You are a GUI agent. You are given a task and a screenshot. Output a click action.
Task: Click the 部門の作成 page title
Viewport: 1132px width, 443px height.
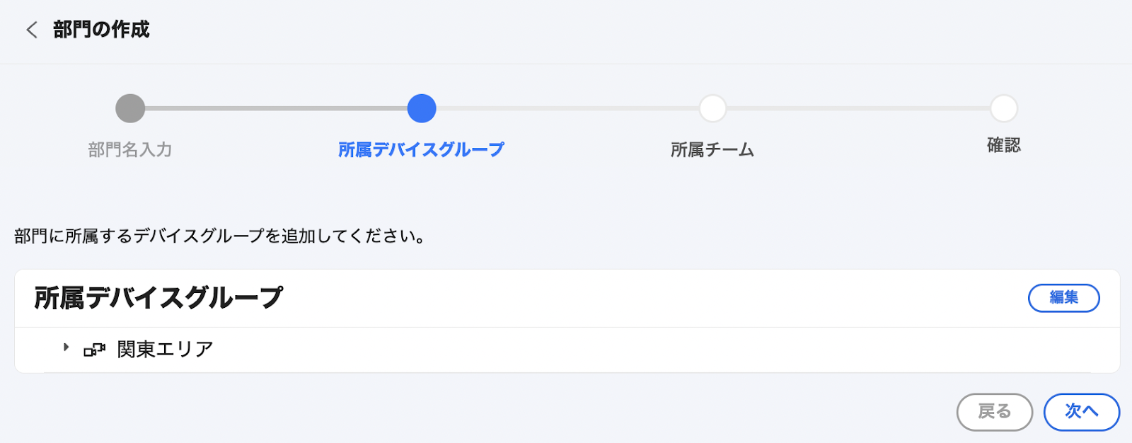(x=101, y=30)
